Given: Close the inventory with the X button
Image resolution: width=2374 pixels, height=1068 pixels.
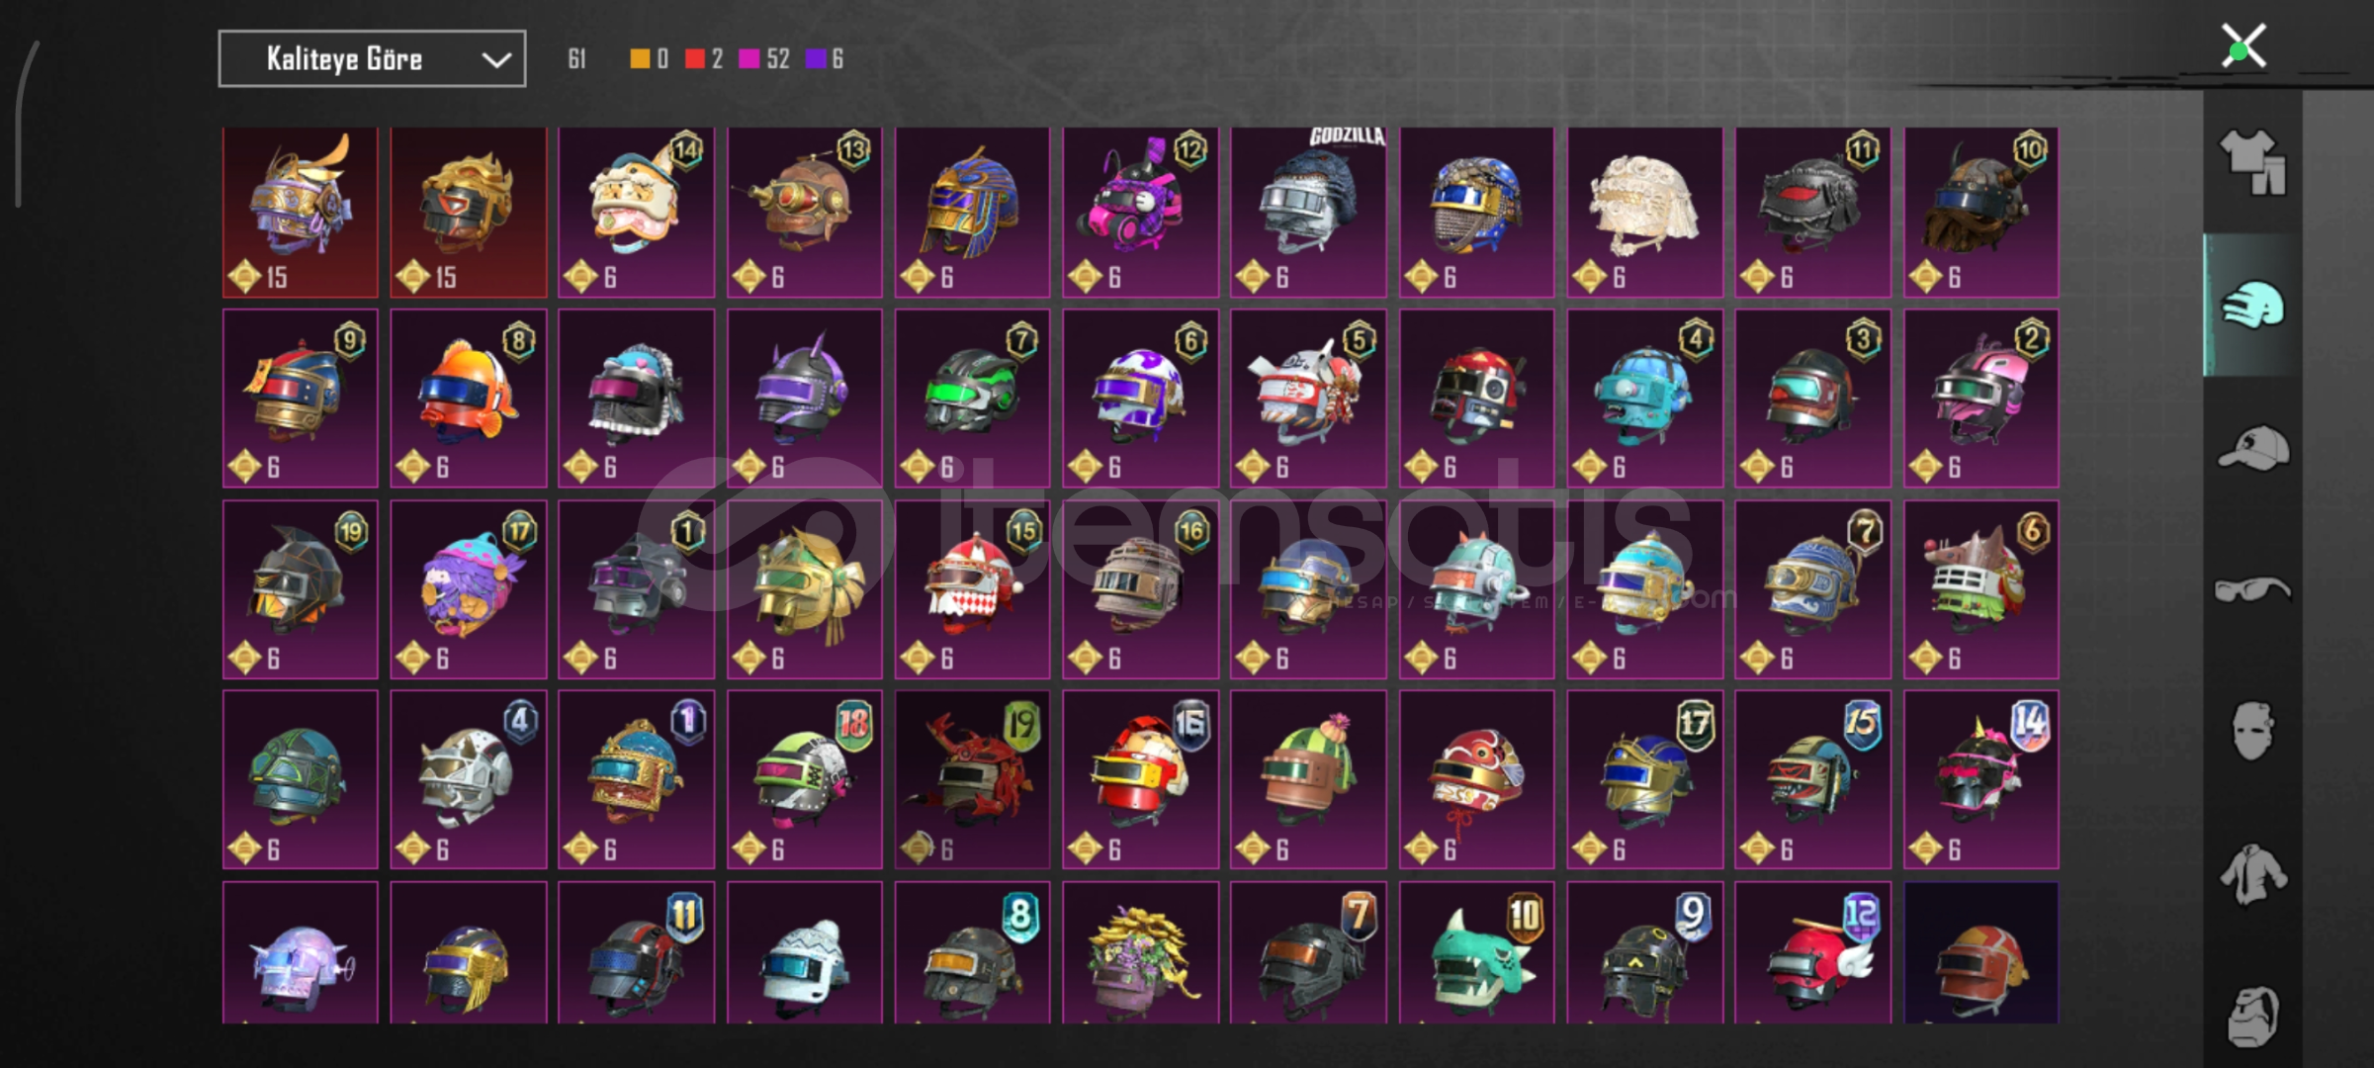Looking at the screenshot, I should click(x=2243, y=46).
